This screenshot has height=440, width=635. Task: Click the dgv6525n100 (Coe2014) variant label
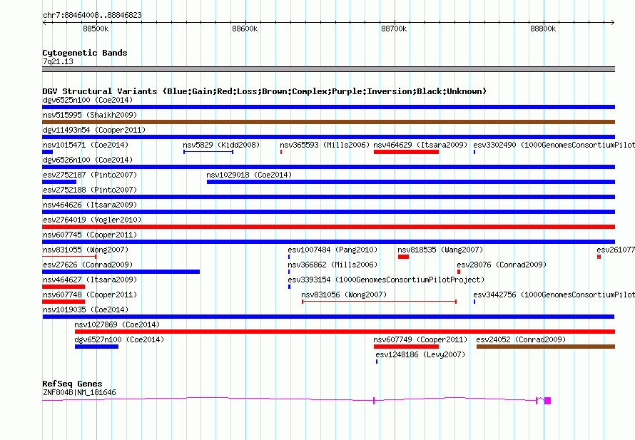click(x=88, y=100)
